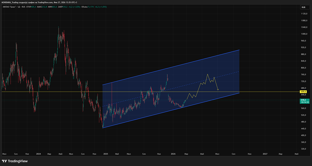Click the 720,0 price axis label
The width and height of the screenshot is (312, 166).
(304, 81)
